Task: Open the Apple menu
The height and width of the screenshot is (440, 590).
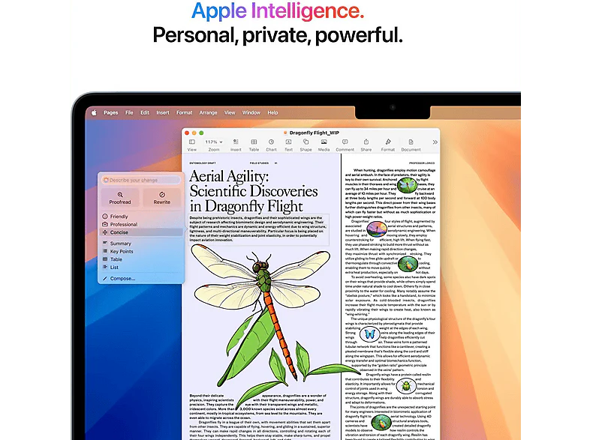Action: (94, 112)
